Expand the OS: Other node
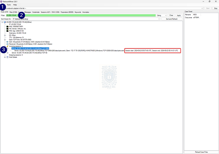 click(5, 35)
